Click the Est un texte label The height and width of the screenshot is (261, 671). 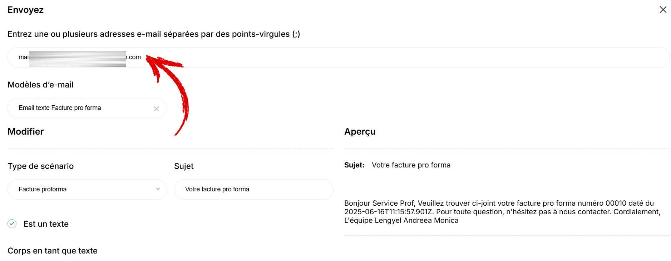tap(46, 224)
